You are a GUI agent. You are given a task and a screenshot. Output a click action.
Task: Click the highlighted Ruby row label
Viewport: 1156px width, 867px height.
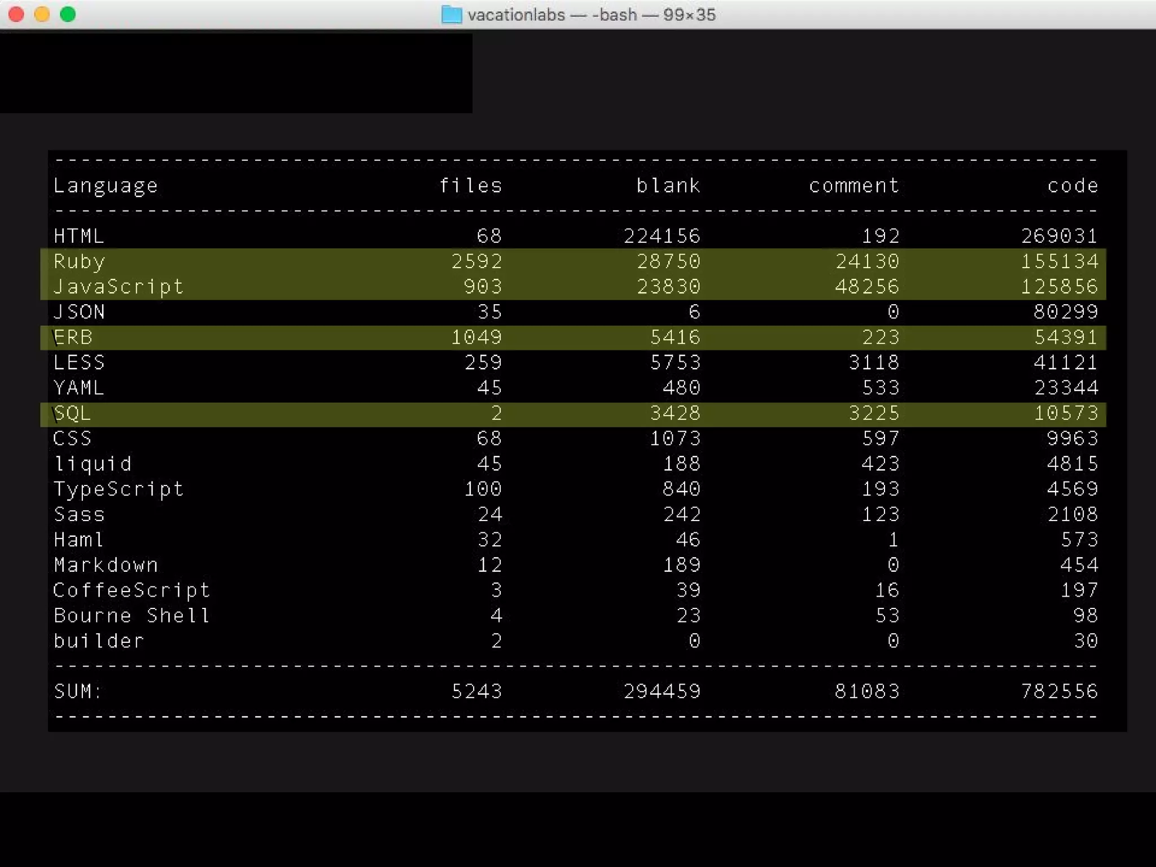click(80, 261)
